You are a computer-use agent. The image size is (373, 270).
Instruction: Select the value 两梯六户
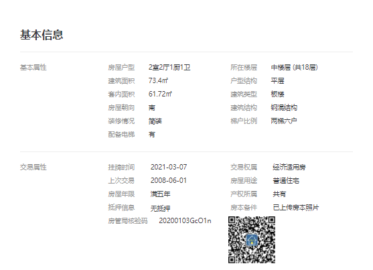tap(284, 121)
